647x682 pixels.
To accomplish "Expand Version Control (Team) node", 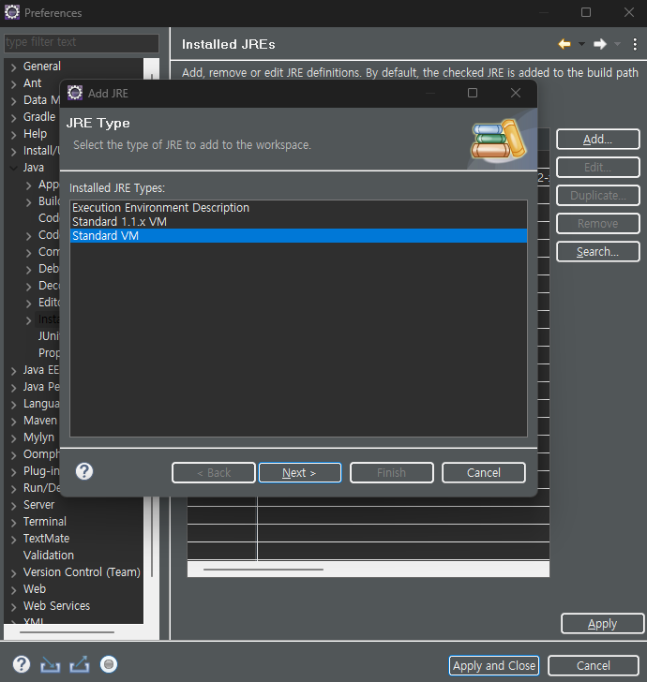I will [14, 573].
